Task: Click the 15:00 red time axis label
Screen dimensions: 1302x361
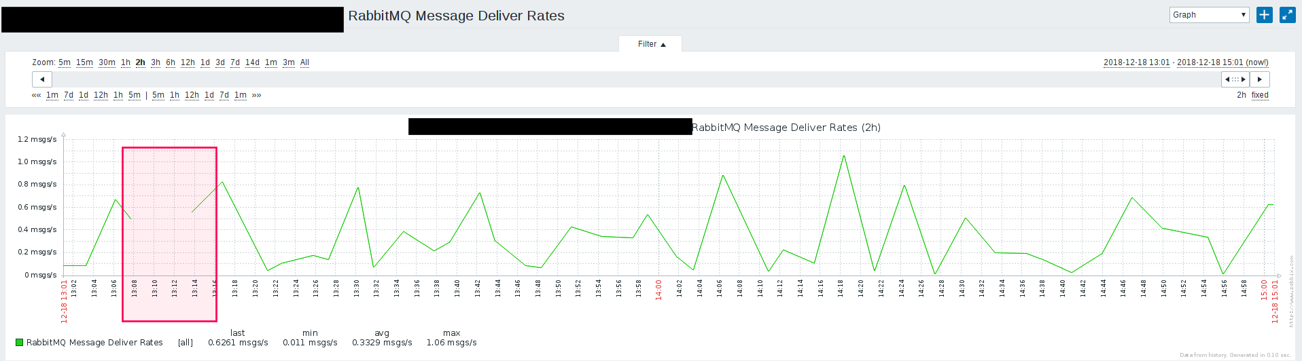Action: click(x=1264, y=290)
